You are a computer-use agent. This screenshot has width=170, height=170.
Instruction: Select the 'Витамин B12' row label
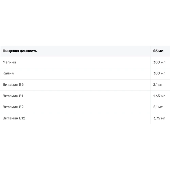14,118
